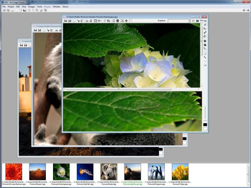This screenshot has width=251, height=188.
Task: Select the pointer tool in the Koala window
Action: coord(48,30)
